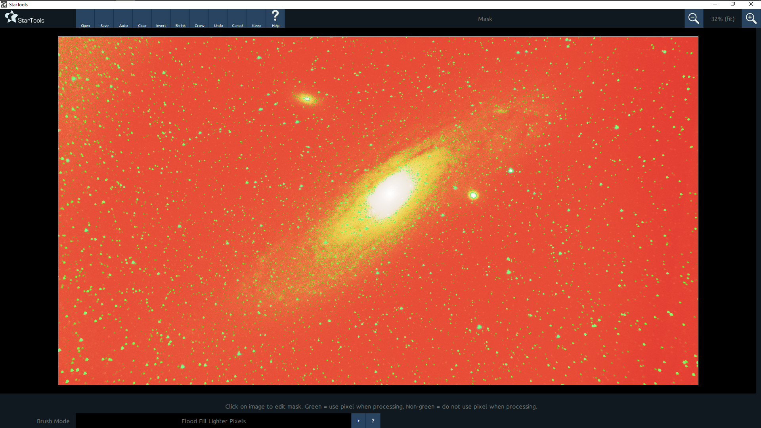This screenshot has height=428, width=761.
Task: Click Flood Fill Lighter Pixels selector
Action: 213,421
